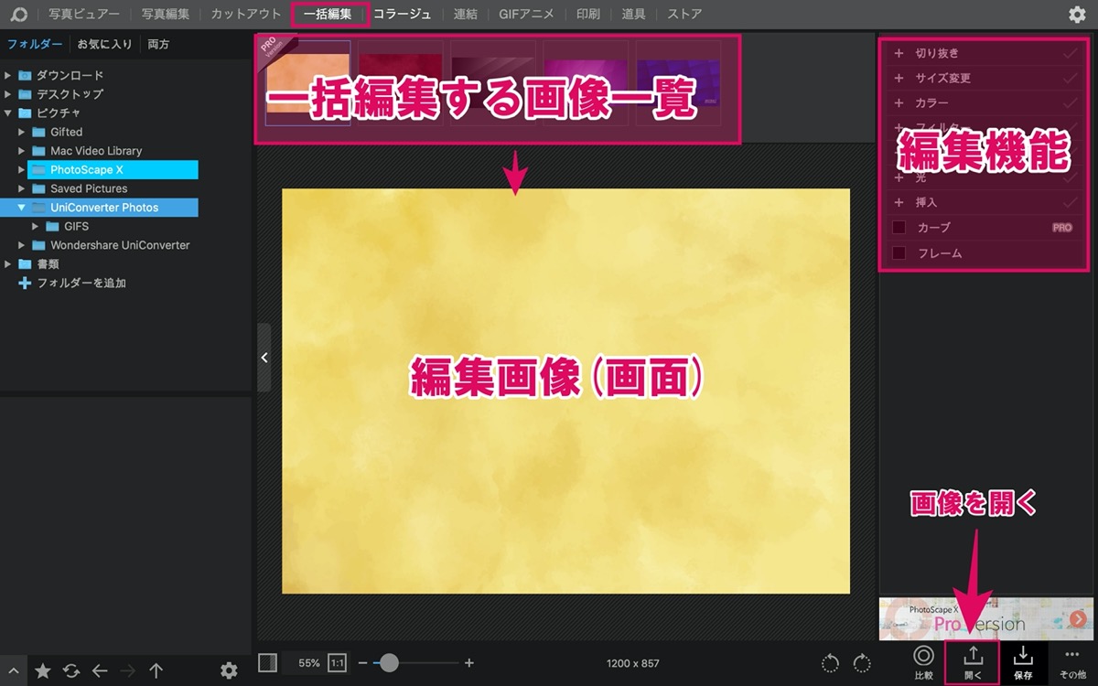Open the ストア tab

tap(684, 14)
